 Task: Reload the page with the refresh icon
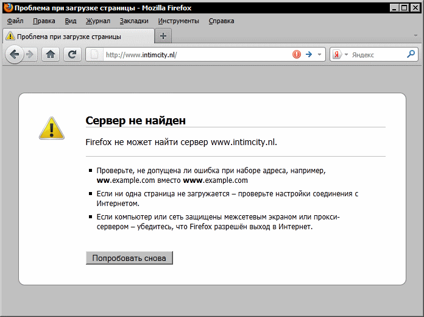[72, 54]
